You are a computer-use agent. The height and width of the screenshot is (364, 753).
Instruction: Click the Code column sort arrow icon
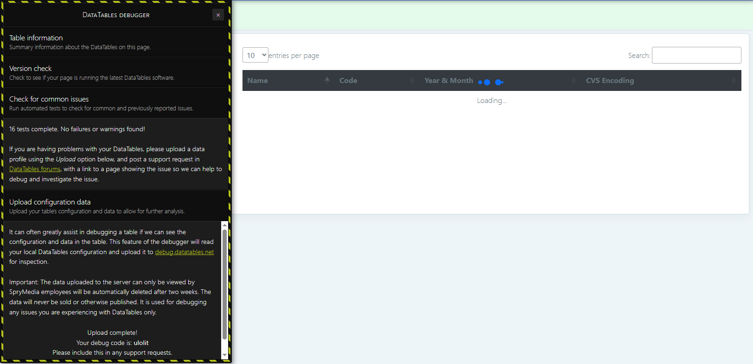click(412, 81)
